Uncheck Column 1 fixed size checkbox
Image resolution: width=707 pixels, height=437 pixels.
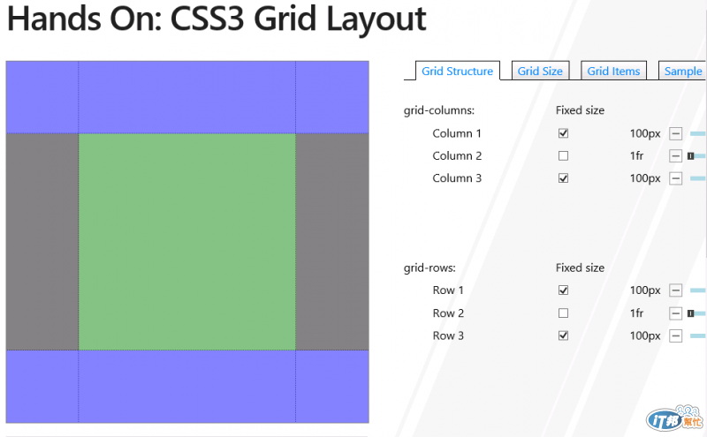click(563, 133)
